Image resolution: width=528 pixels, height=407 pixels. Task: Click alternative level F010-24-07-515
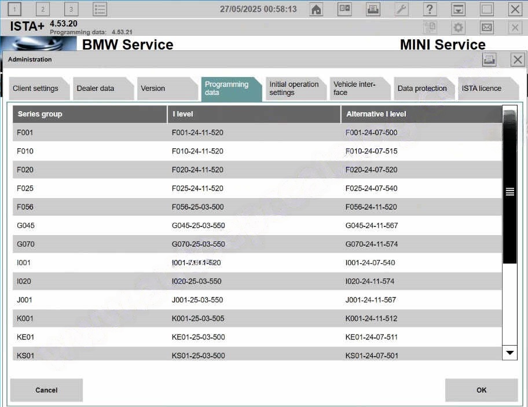tap(372, 151)
